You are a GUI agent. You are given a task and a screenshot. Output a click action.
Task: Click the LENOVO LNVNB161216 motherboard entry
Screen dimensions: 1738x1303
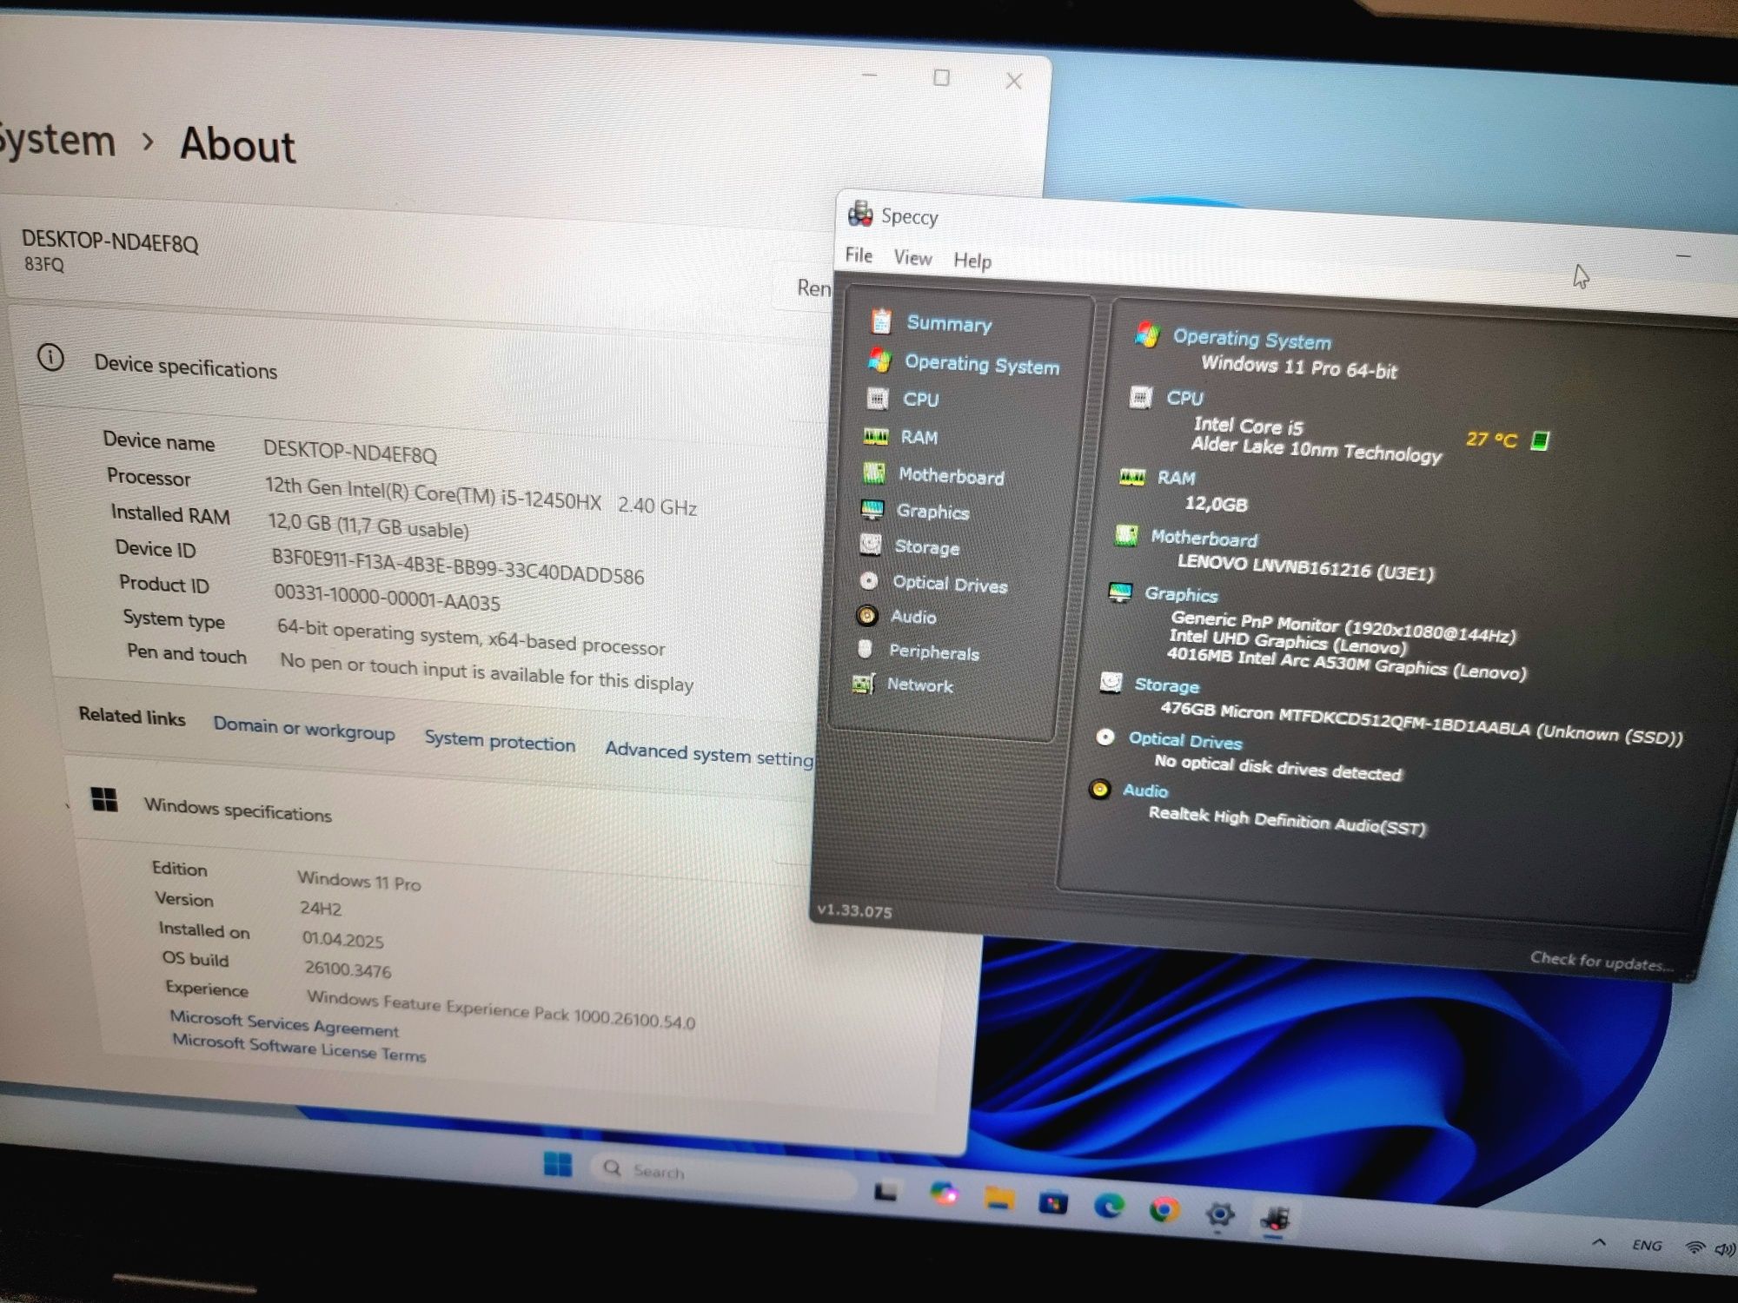(x=1306, y=567)
